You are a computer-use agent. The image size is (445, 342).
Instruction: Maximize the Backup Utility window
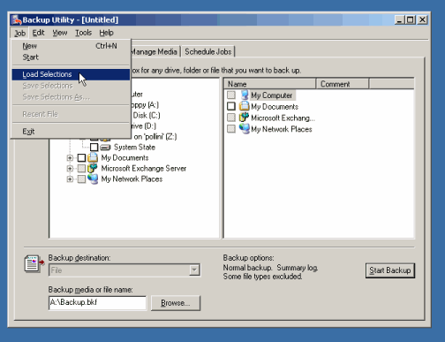(x=410, y=19)
